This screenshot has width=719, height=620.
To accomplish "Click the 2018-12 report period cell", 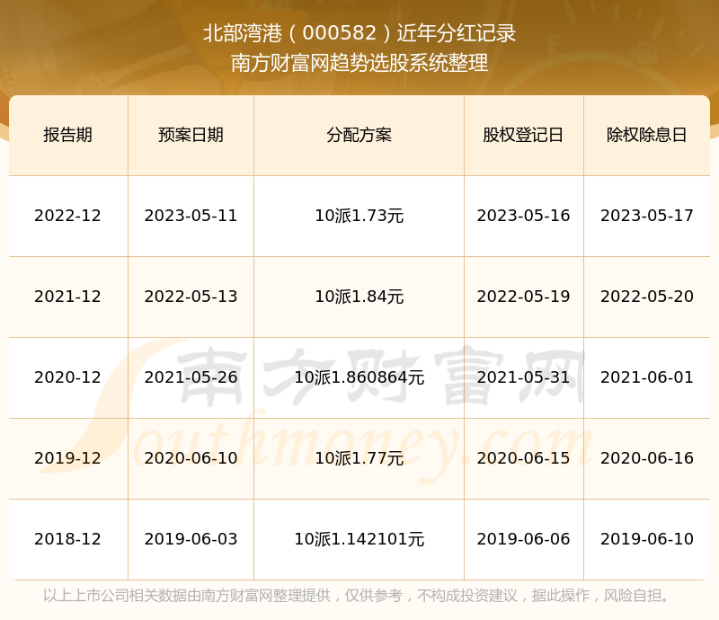I will (68, 539).
